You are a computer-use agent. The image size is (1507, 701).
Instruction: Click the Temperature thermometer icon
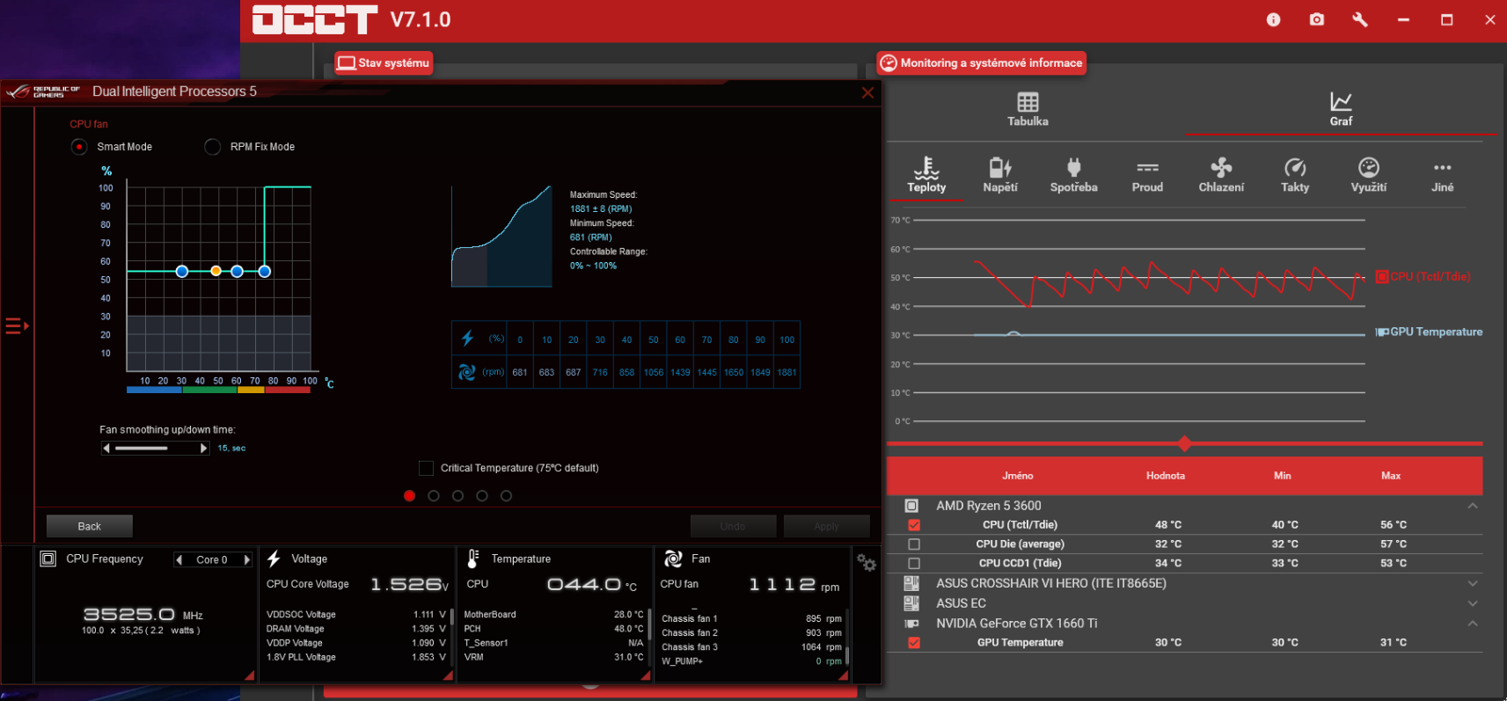coord(473,559)
